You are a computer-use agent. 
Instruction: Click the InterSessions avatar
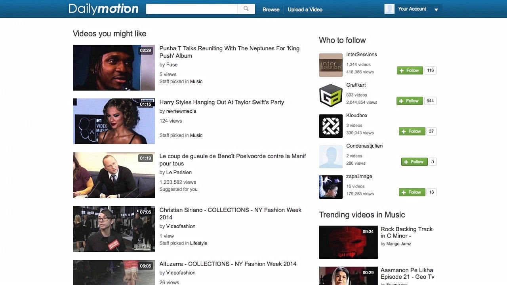(331, 65)
